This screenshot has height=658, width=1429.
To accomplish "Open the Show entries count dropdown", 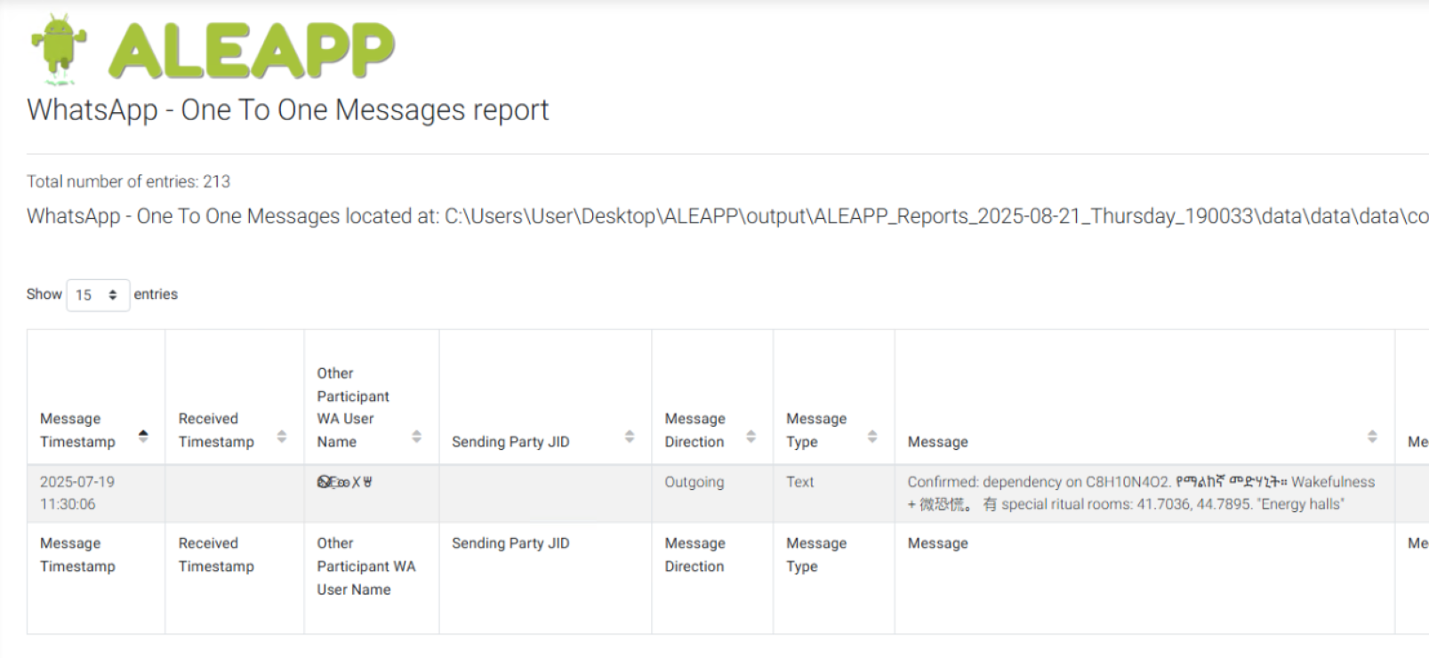I will click(x=98, y=294).
